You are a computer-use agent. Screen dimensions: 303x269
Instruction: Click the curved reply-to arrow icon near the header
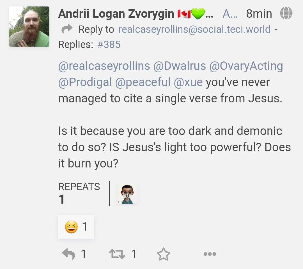point(67,29)
